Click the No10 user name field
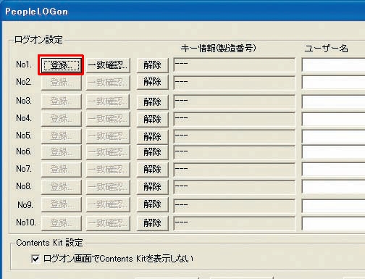The height and width of the screenshot is (279, 365). (x=333, y=223)
